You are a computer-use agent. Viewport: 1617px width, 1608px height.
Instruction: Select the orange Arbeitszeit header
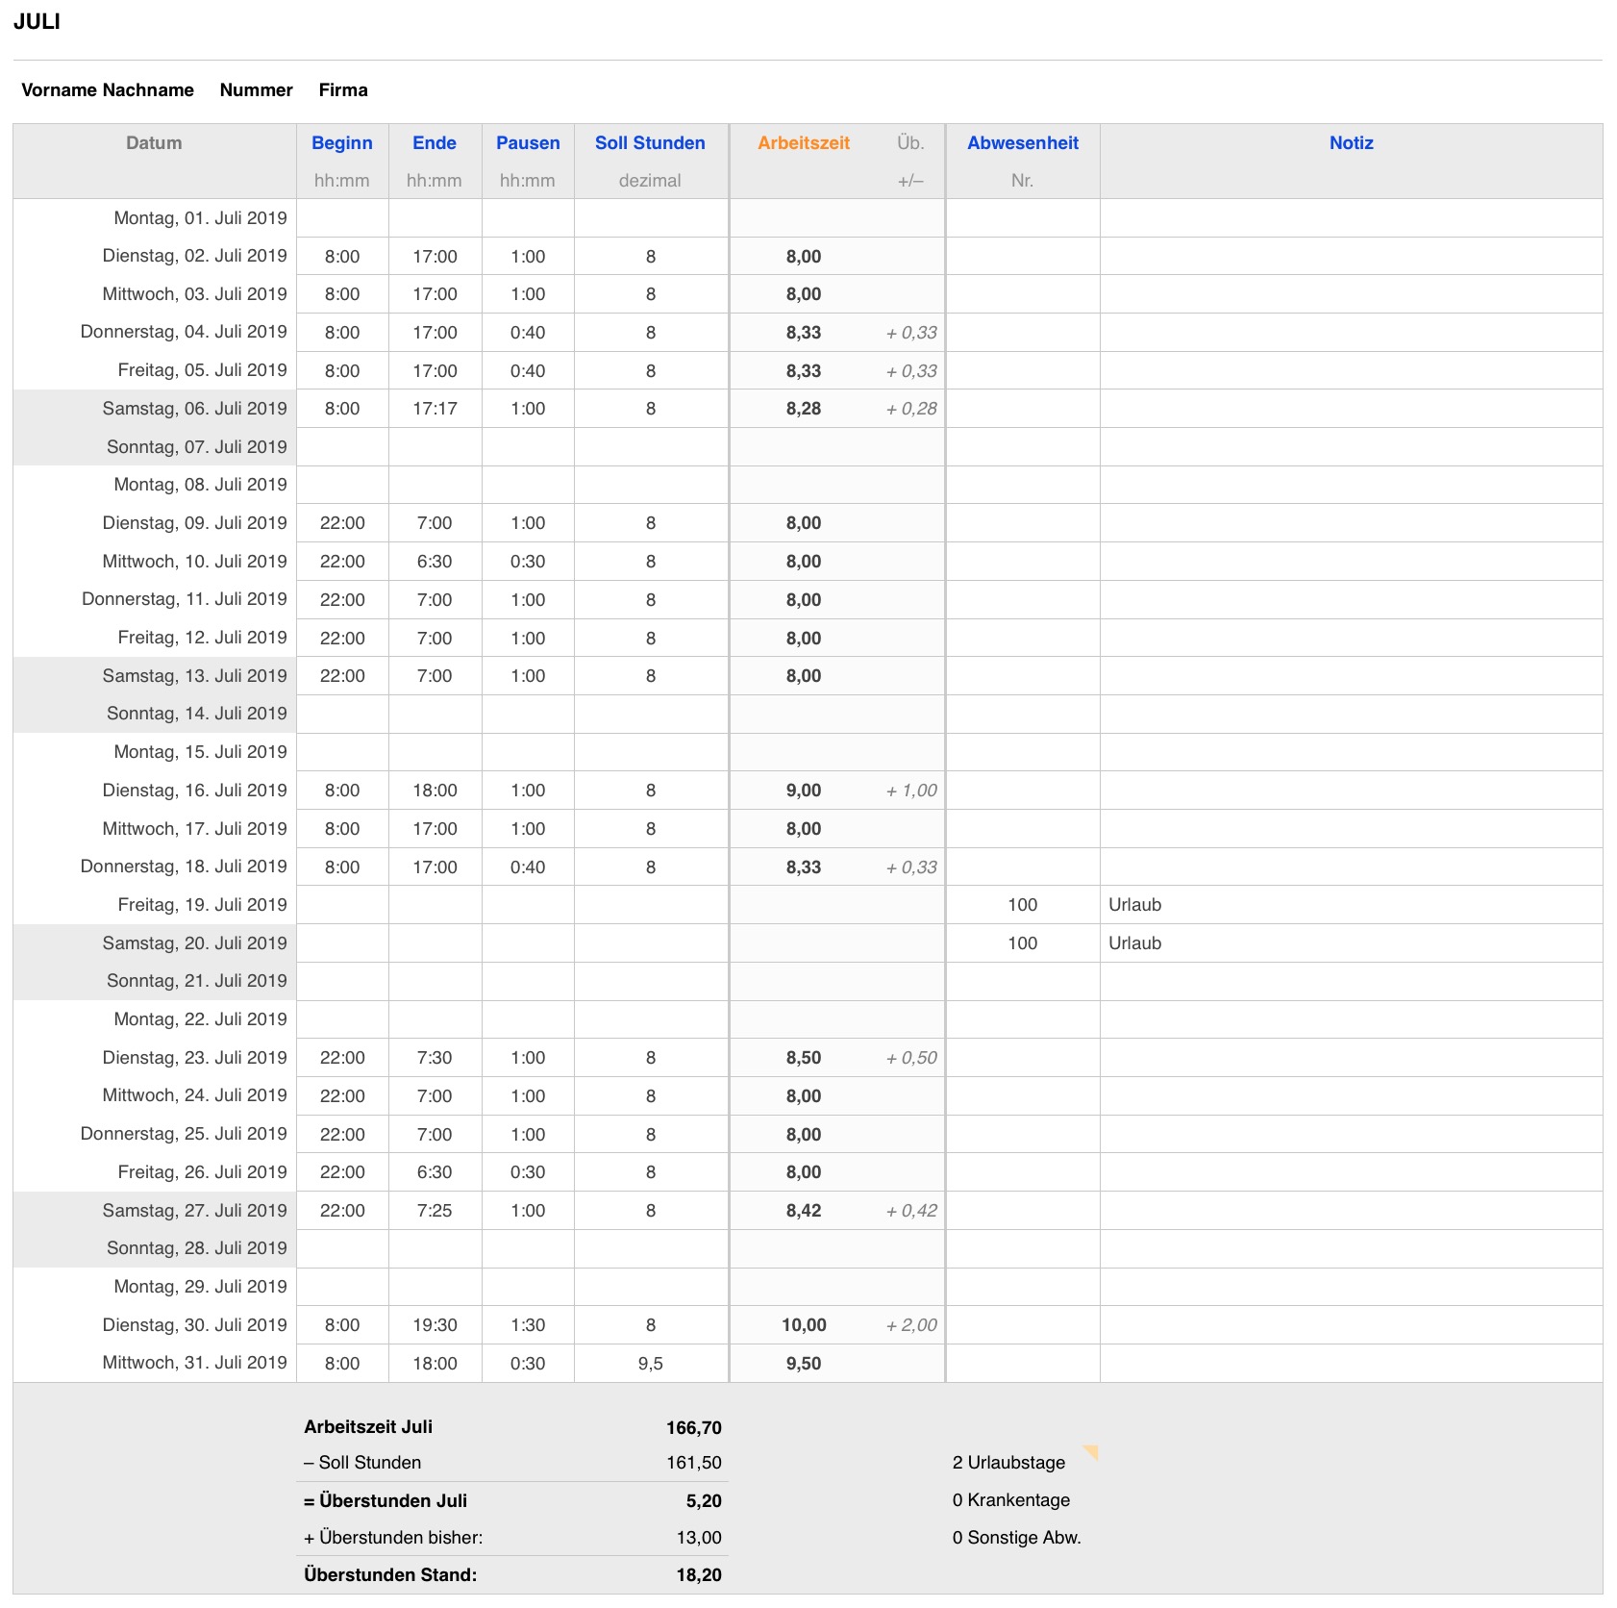point(804,143)
